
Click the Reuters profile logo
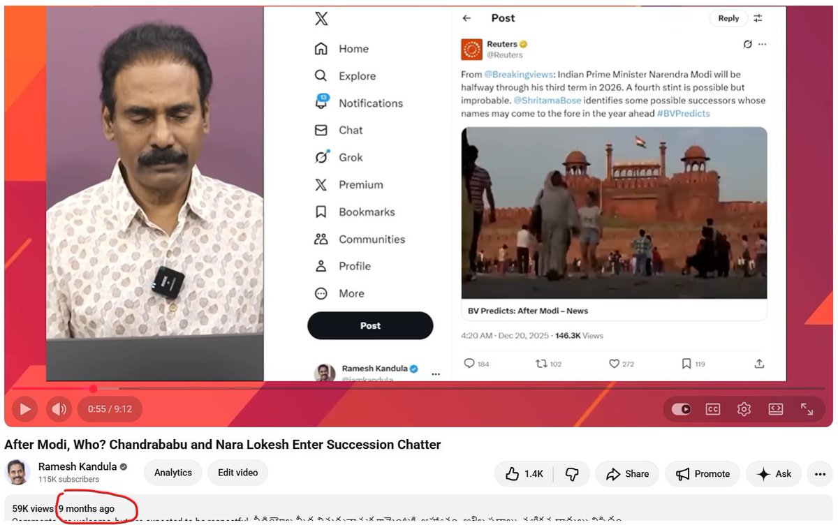pos(472,49)
